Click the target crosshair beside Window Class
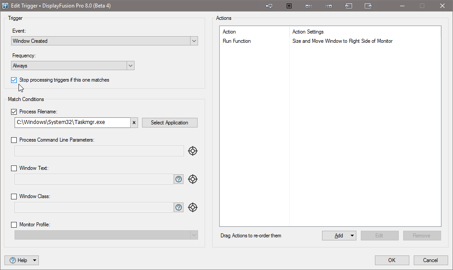 pos(193,207)
